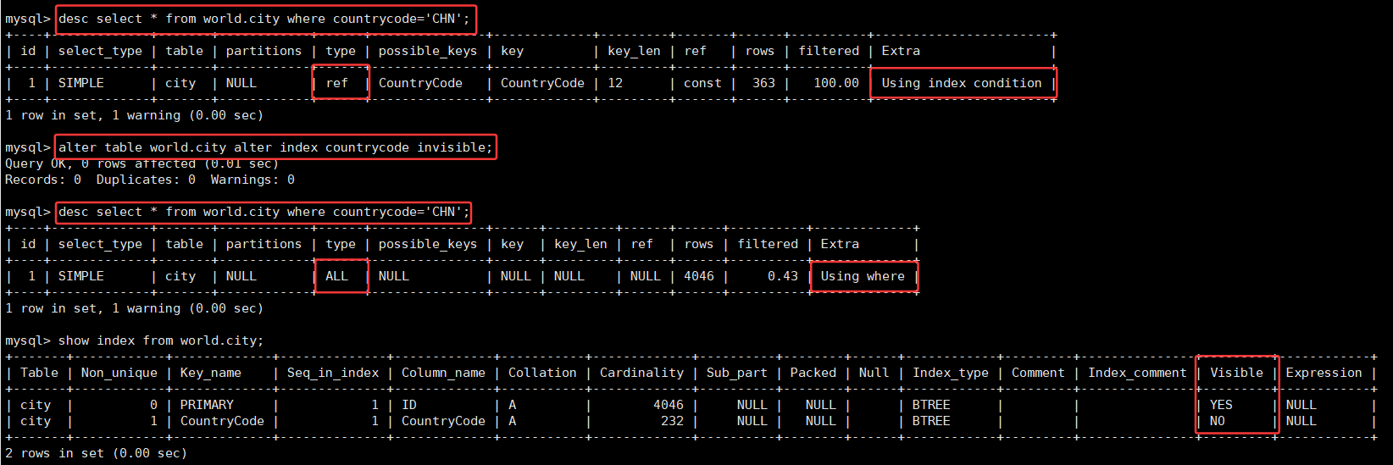Click 'Using index condition' in the Extra column
1393x465 pixels.
tap(962, 83)
